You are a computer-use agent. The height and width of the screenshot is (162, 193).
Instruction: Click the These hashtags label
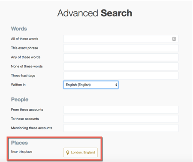[x=23, y=76]
